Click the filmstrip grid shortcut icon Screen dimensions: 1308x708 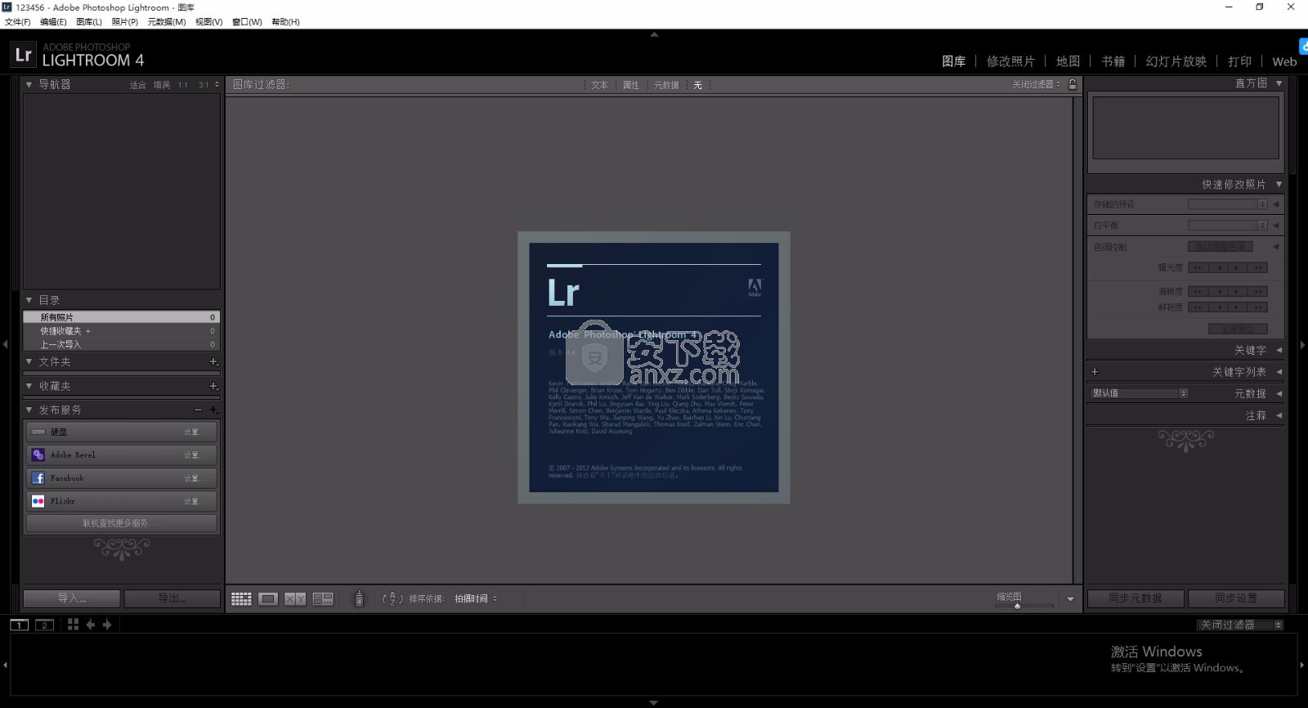click(x=73, y=625)
